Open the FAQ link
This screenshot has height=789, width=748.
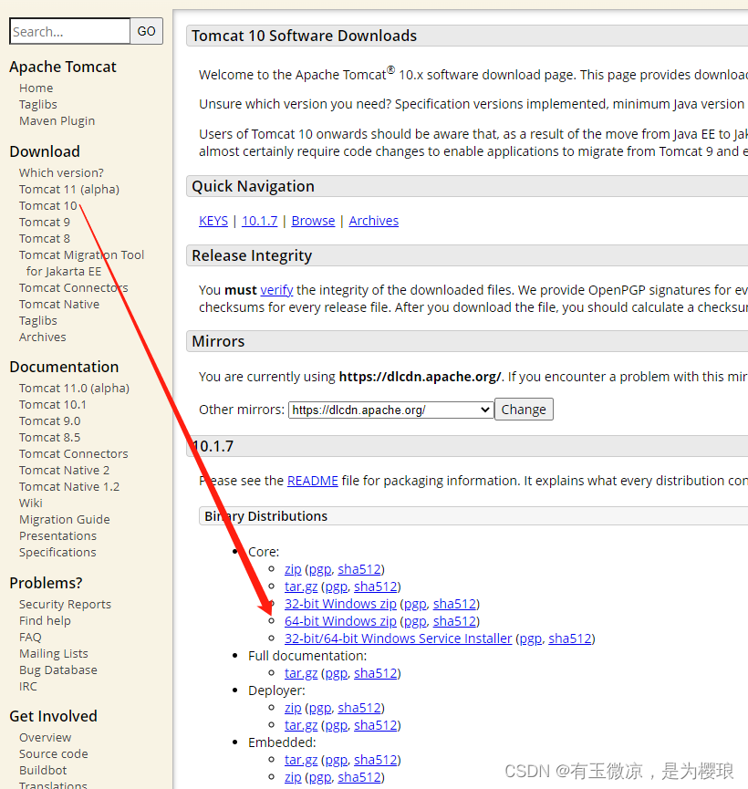(30, 637)
